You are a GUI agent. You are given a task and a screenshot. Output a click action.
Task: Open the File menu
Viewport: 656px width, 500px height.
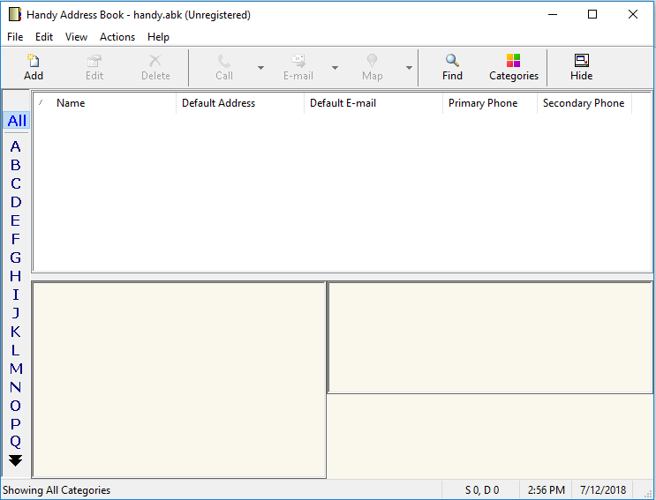pos(15,37)
